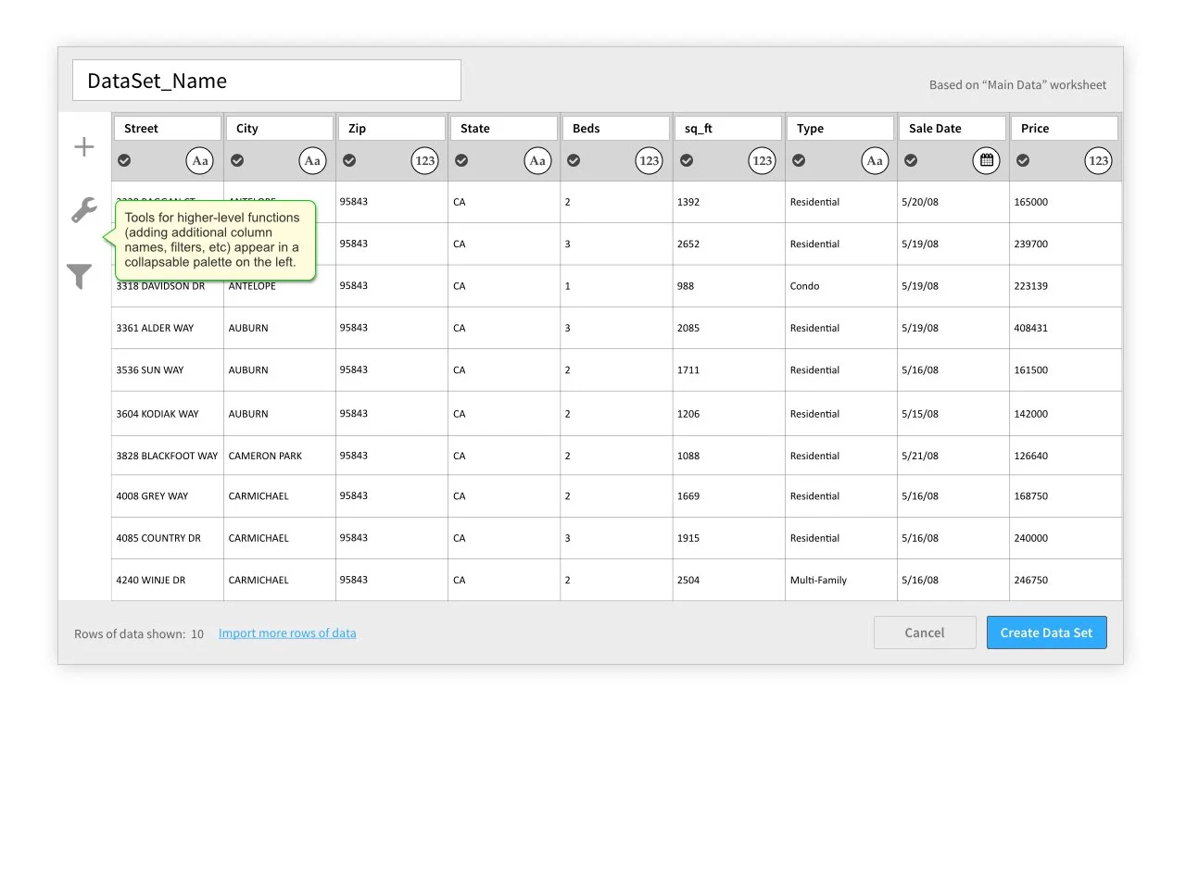Toggle the Street column include checkmark
Viewport: 1186px width, 889px height.
(x=124, y=160)
